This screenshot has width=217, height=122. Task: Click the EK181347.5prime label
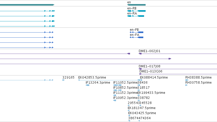(142, 108)
